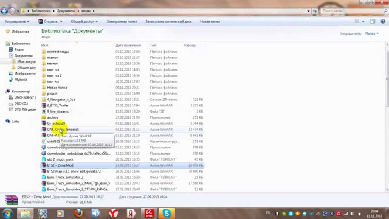
Task: Click the folder icon of контакт моды
Action: pos(44,51)
